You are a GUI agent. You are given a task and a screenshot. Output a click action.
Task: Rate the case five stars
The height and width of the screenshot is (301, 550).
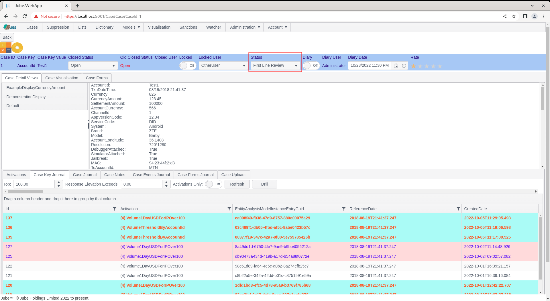(x=440, y=66)
